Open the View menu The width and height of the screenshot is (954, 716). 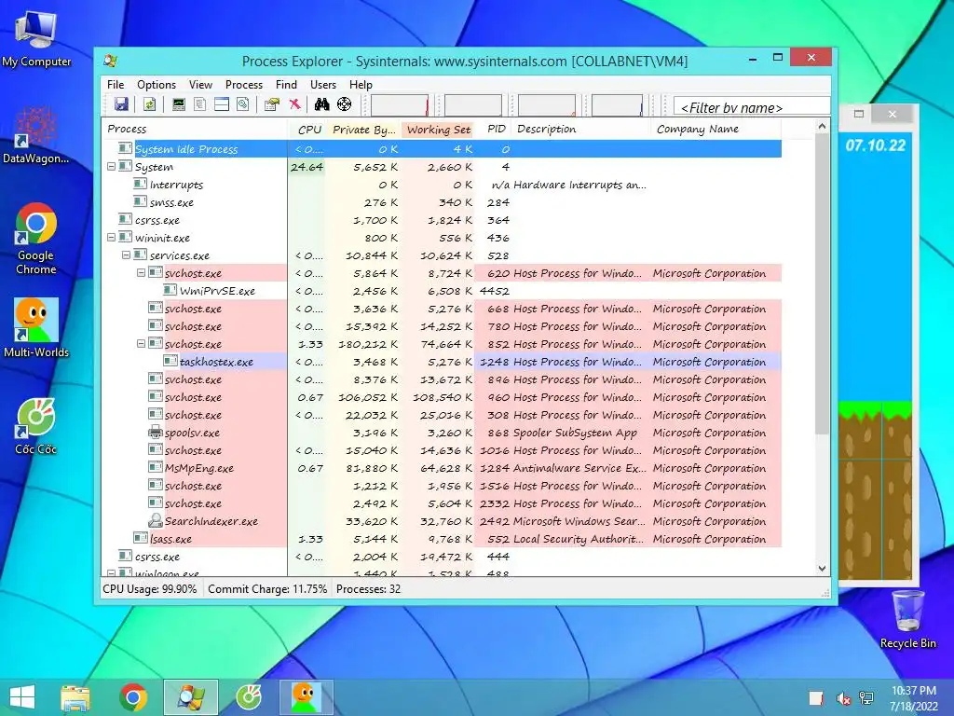click(200, 85)
